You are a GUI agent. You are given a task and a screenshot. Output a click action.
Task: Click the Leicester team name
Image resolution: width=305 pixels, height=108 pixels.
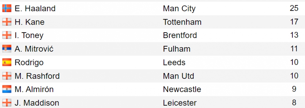coord(180,103)
